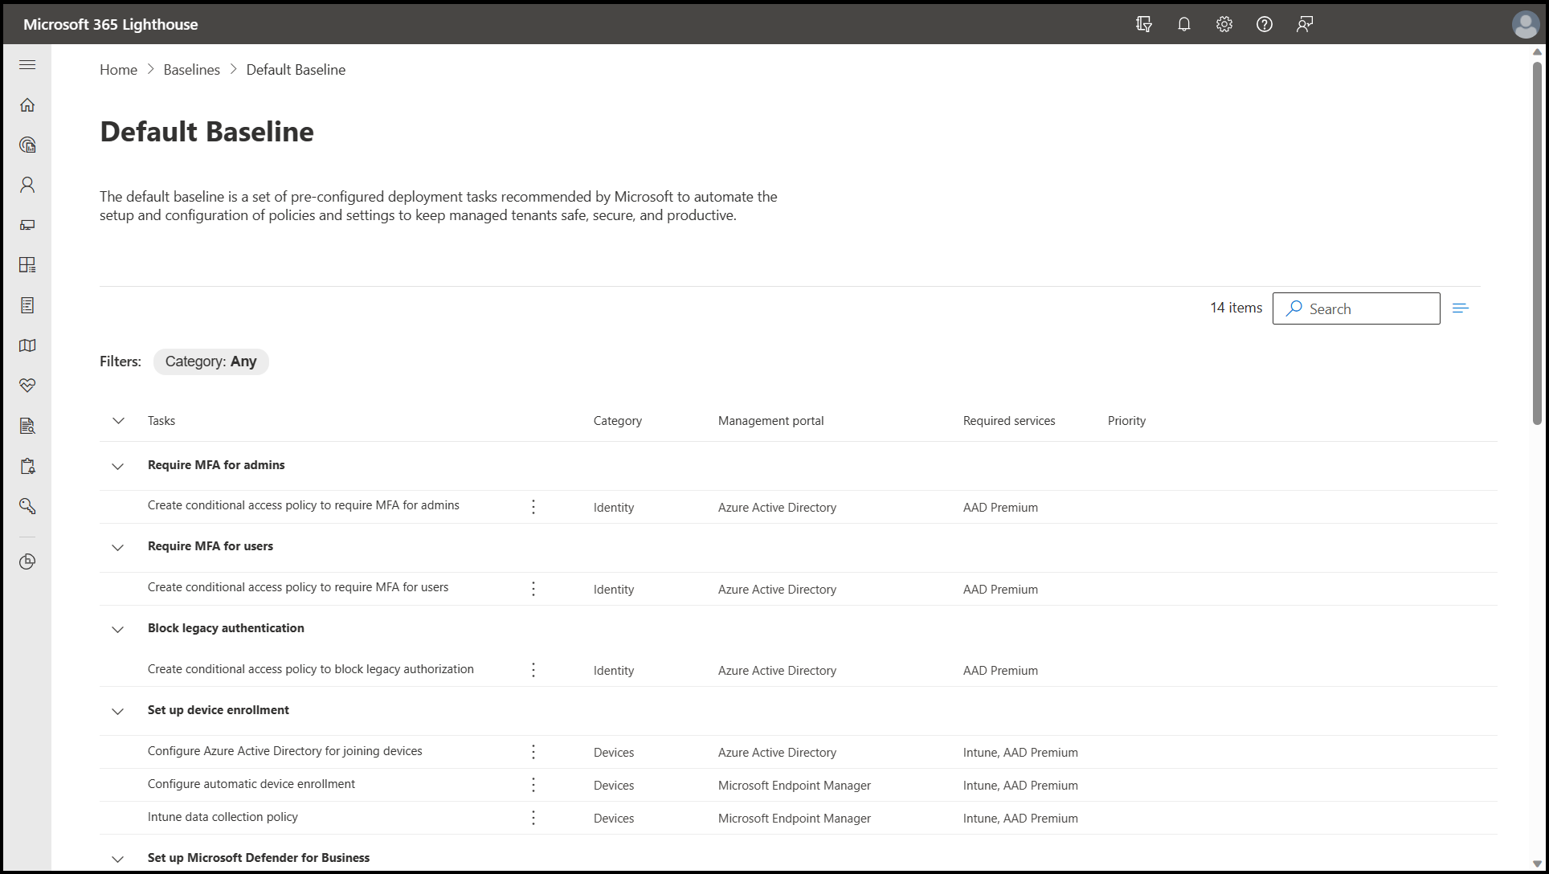Go to the Home breadcrumb link
The height and width of the screenshot is (874, 1549).
pos(118,70)
